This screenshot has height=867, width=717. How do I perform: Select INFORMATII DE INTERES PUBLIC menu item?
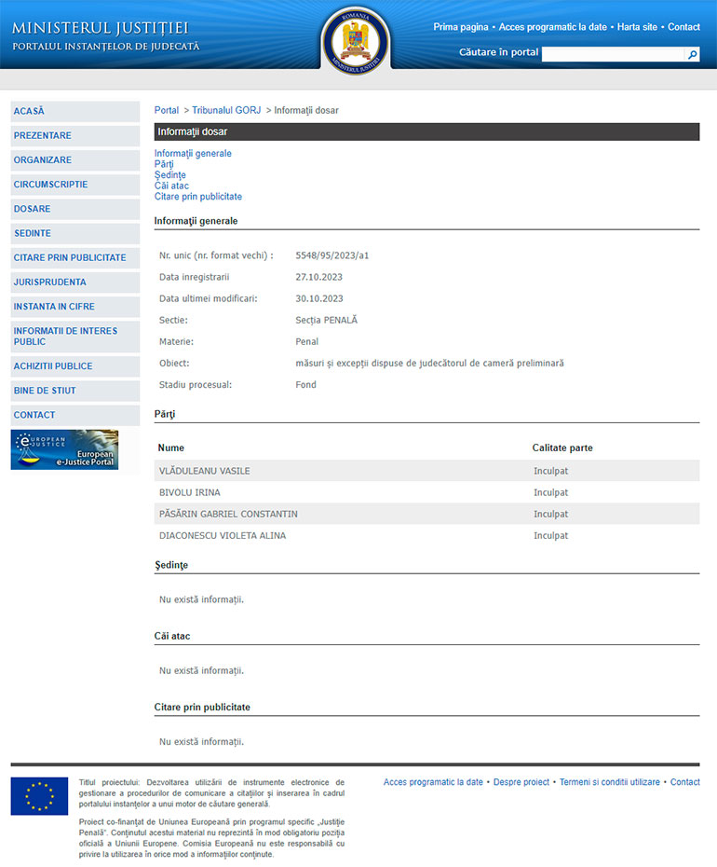75,337
